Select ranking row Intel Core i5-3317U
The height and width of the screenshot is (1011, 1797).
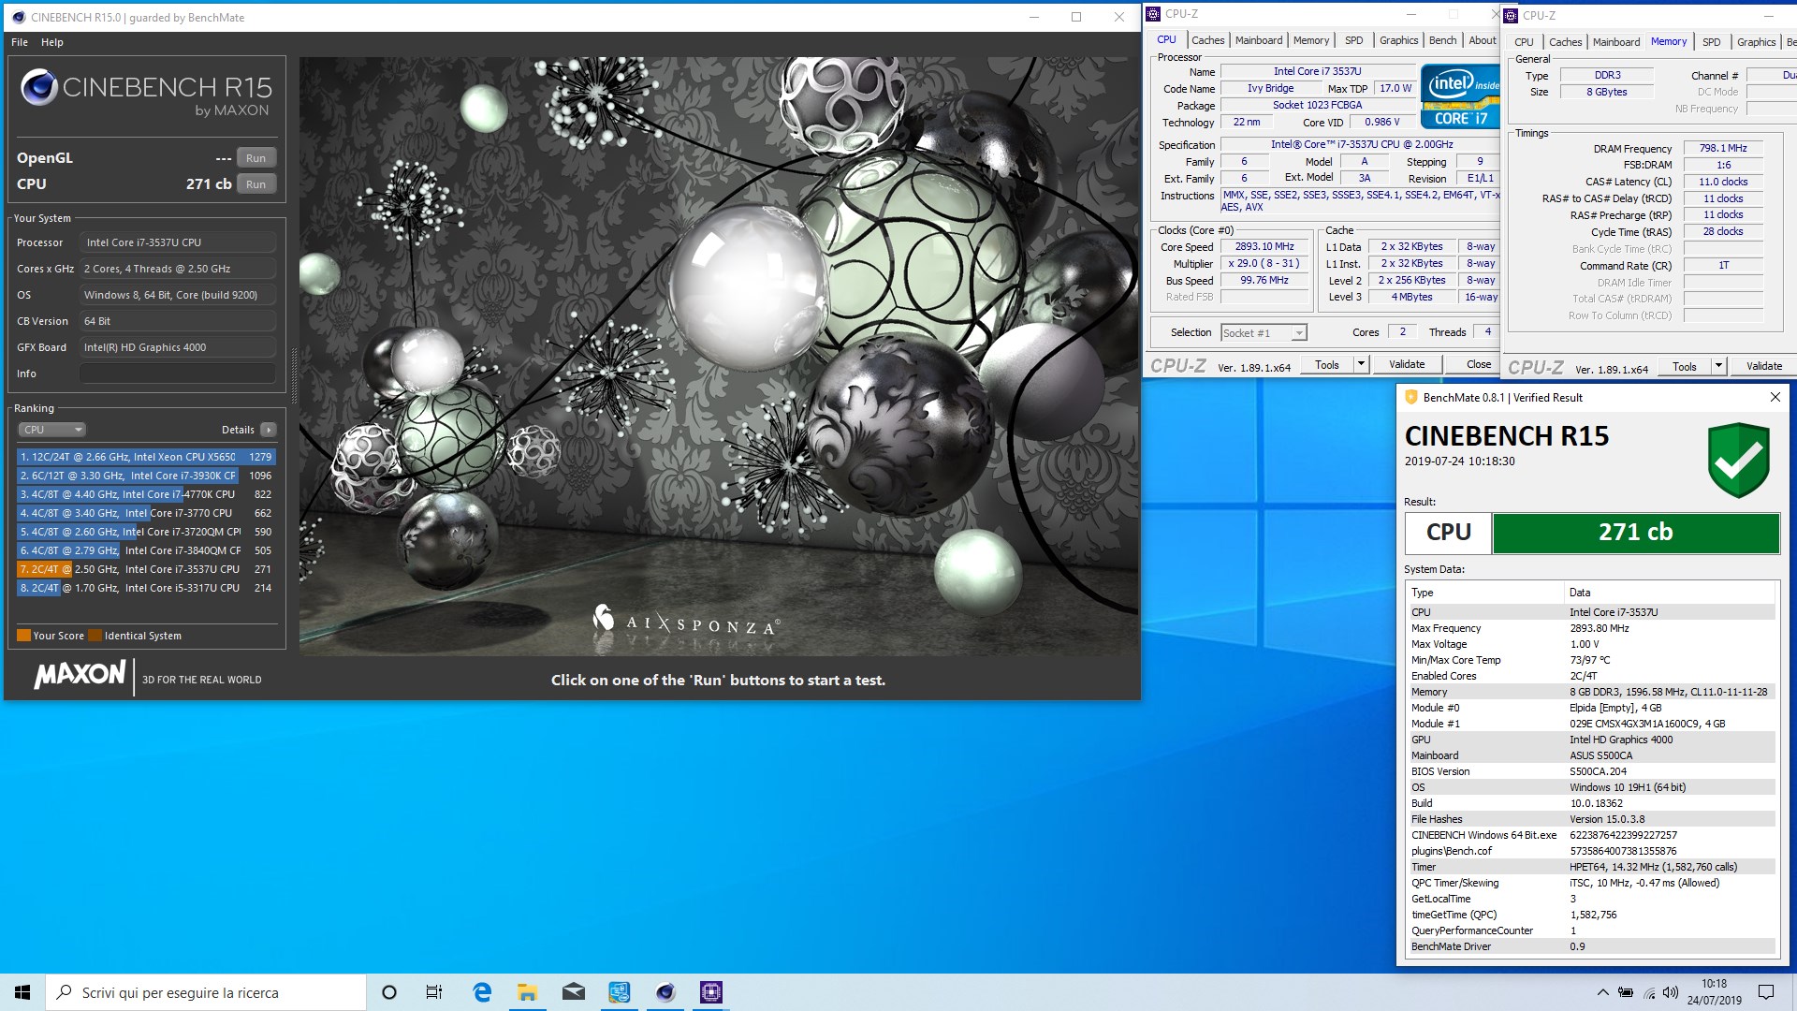pyautogui.click(x=146, y=588)
